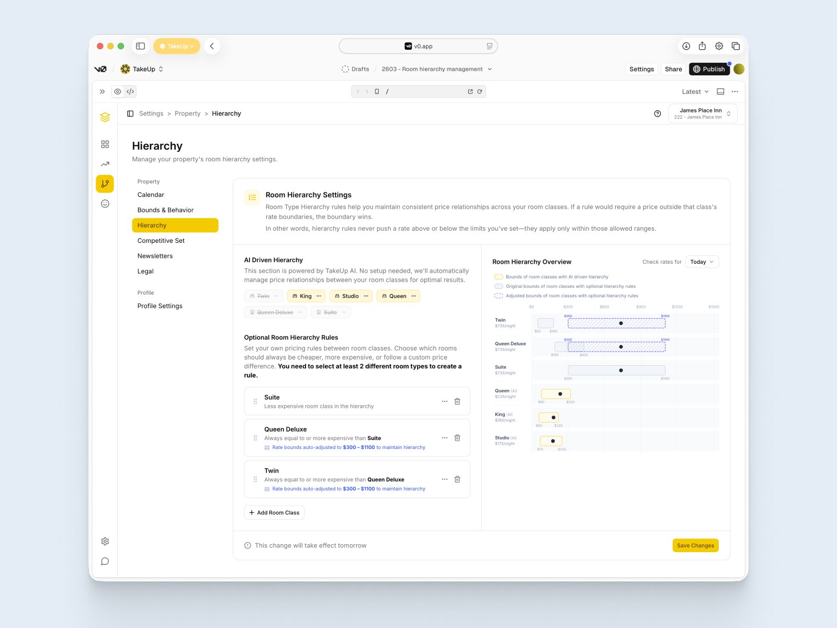
Task: Toggle the device preview icon in URL bar
Action: click(377, 92)
